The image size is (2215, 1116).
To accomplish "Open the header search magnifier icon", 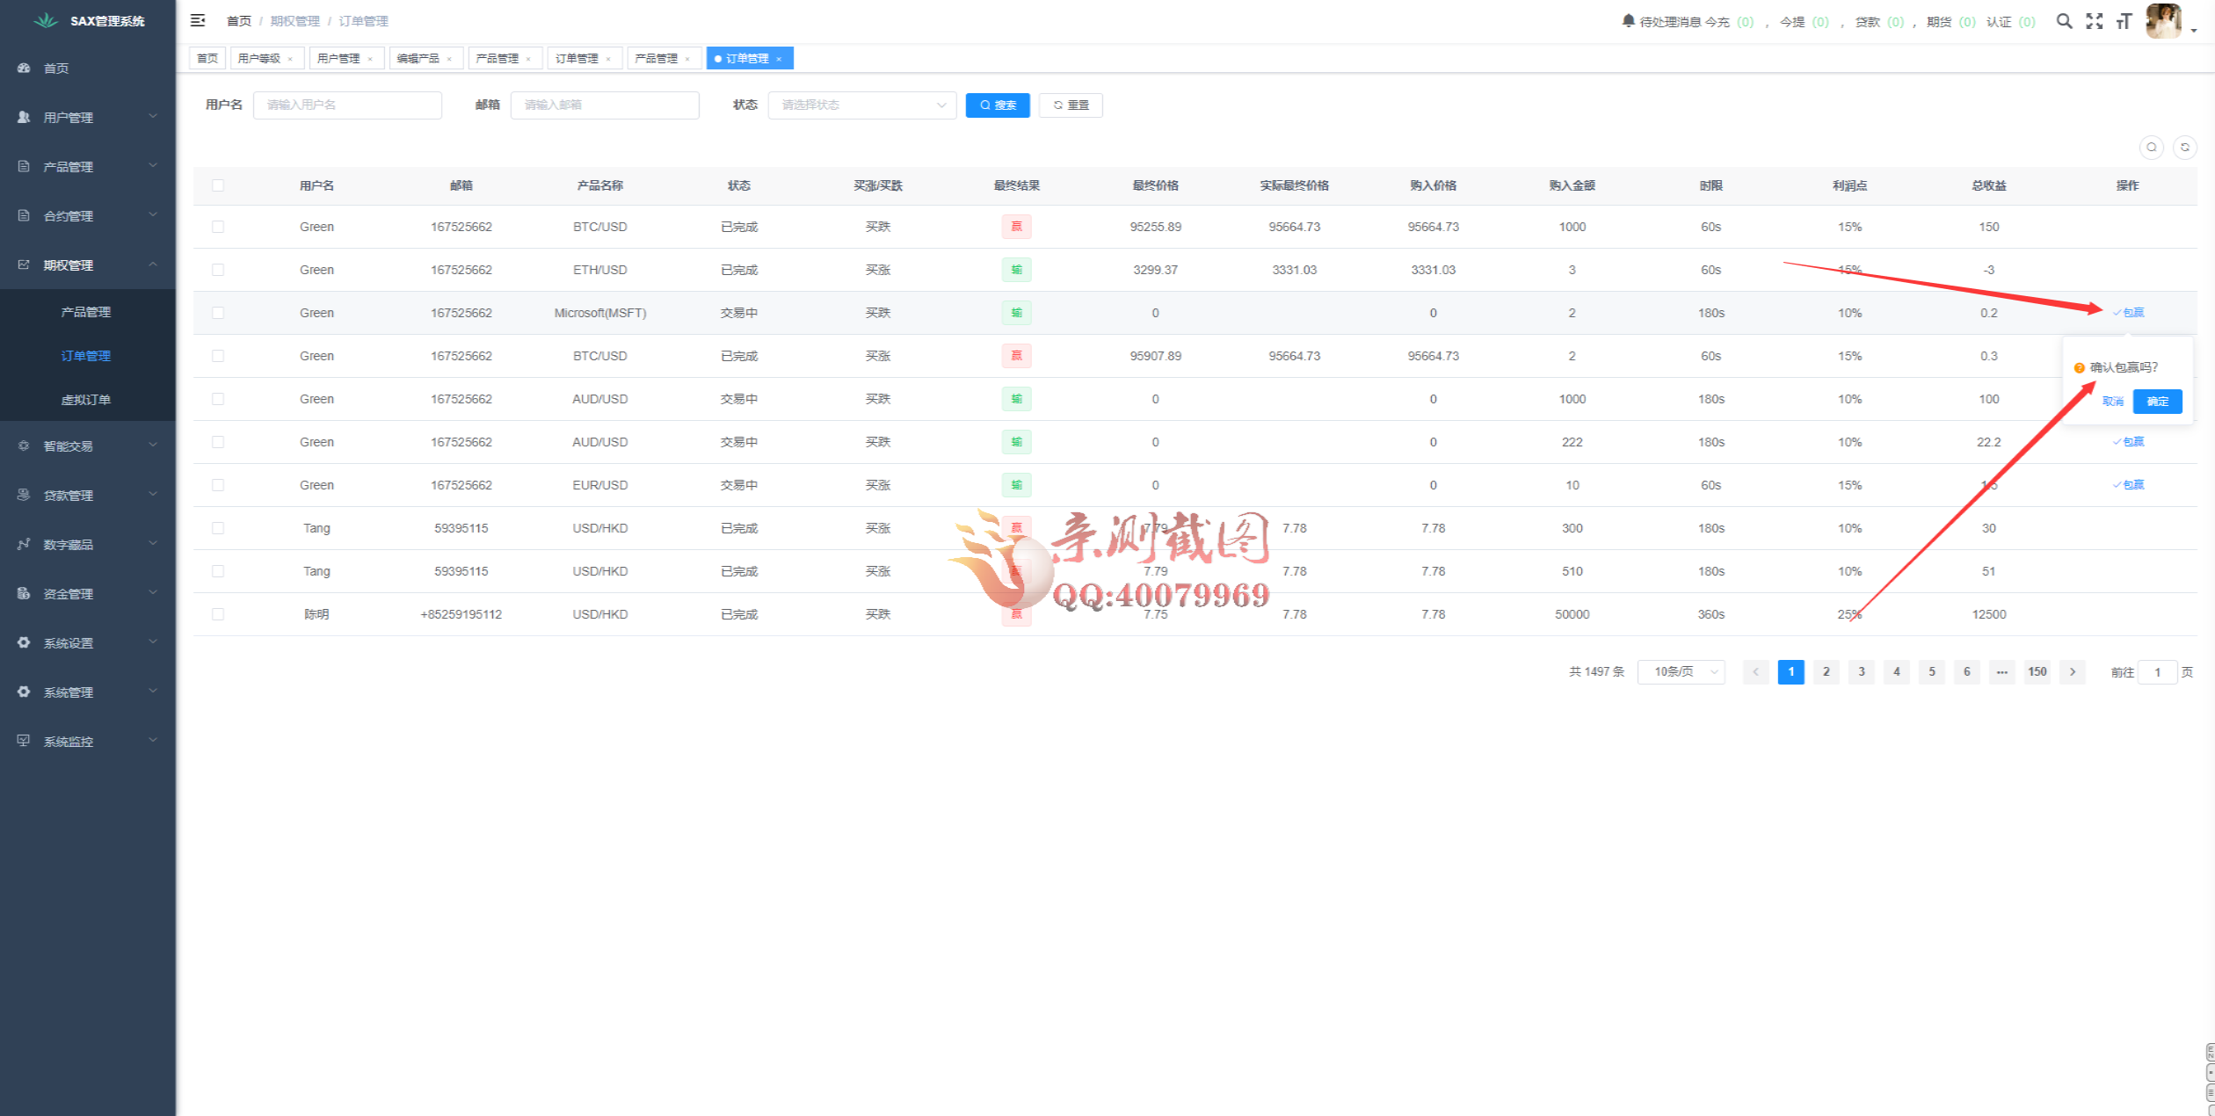I will coord(2064,21).
